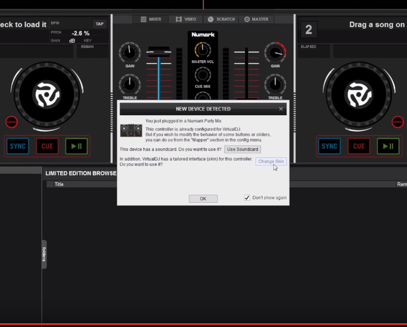407x327 pixels.
Task: Click right deck CUE button
Action: click(x=359, y=146)
